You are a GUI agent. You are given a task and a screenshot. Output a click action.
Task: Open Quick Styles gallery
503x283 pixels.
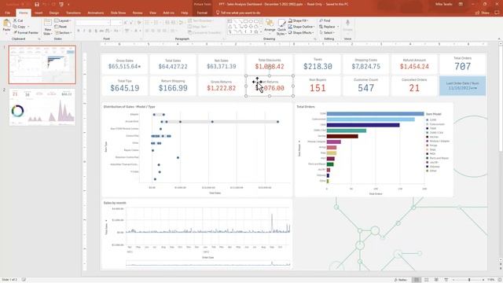[x=281, y=27]
